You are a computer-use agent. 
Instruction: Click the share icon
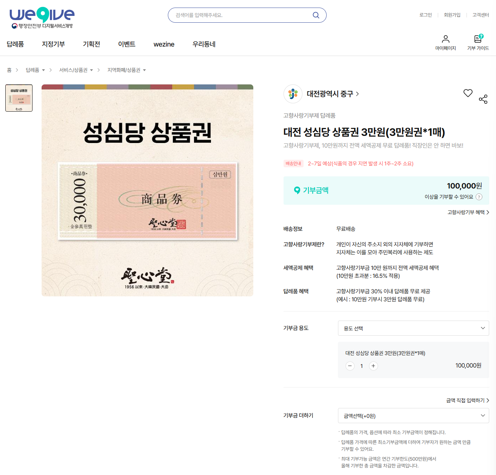coord(483,99)
